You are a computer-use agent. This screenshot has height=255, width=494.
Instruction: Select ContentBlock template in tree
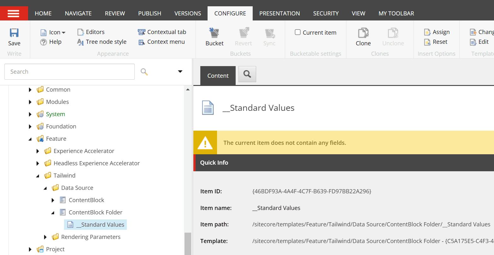(86, 200)
